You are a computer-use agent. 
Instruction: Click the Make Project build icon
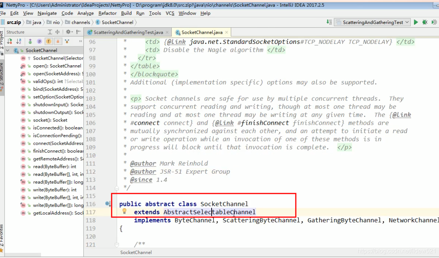click(329, 22)
